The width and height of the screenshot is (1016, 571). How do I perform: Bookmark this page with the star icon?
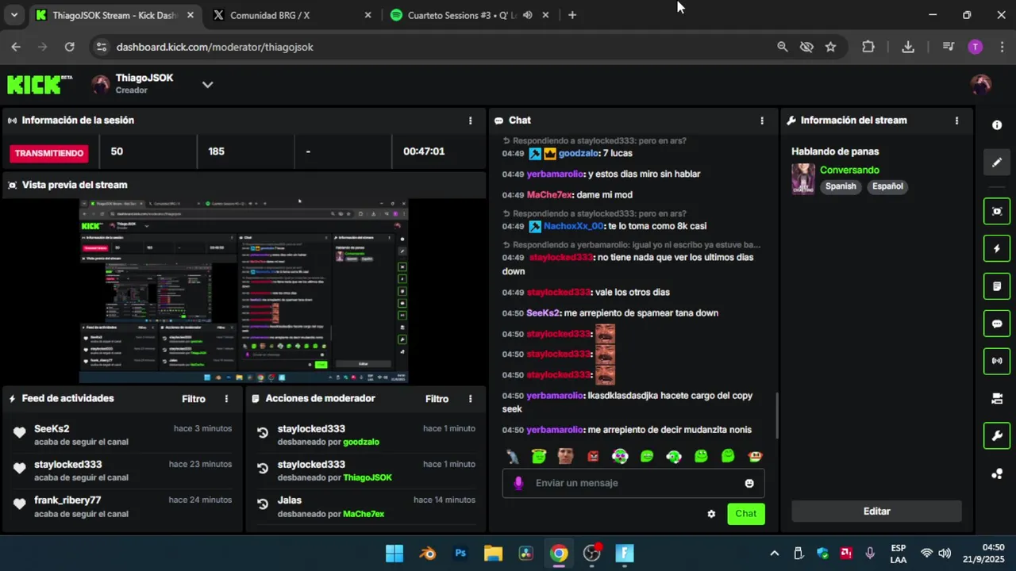(x=830, y=47)
